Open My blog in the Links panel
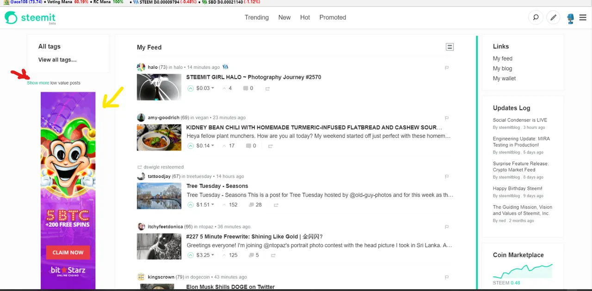The height and width of the screenshot is (291, 592). pyautogui.click(x=503, y=68)
